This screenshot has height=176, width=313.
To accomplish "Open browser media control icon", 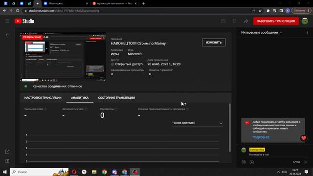I will tap(275, 11).
